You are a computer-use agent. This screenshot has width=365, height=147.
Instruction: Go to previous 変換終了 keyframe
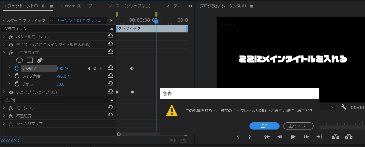coord(89,68)
